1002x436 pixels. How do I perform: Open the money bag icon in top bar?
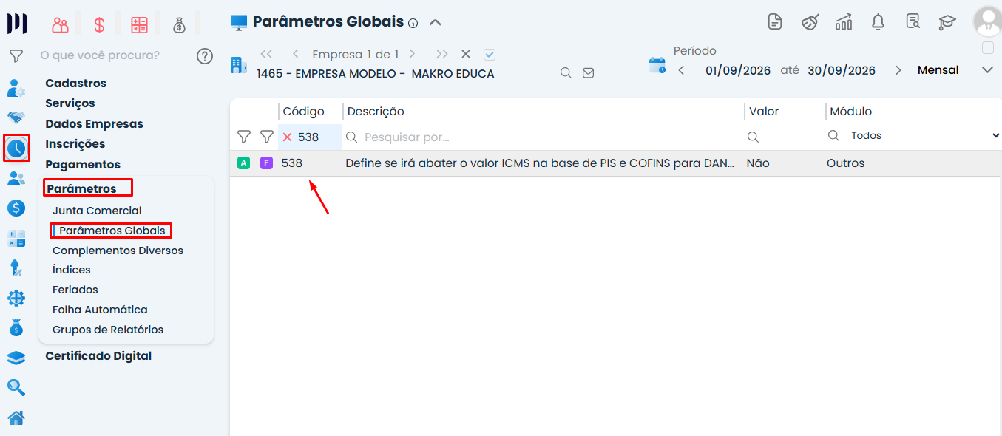tap(179, 25)
